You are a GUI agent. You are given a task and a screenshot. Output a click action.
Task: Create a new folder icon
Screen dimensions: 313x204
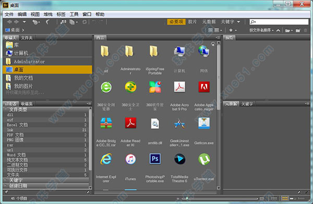(x=298, y=30)
